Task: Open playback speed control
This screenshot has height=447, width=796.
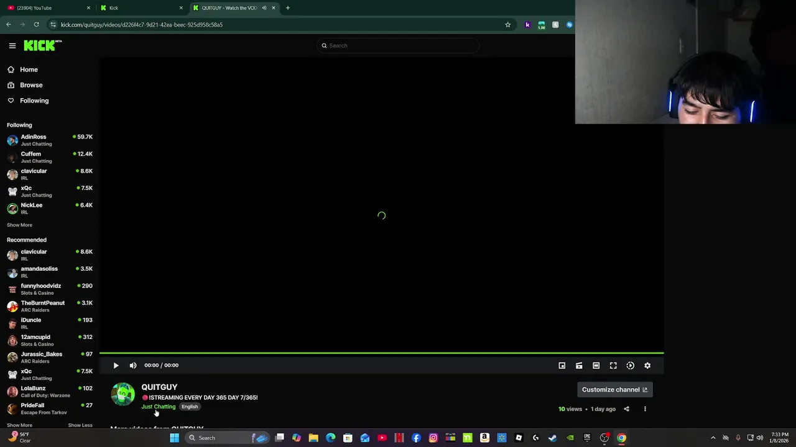Action: [x=630, y=366]
